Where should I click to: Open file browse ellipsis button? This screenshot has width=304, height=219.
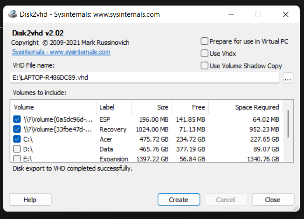pos(288,78)
